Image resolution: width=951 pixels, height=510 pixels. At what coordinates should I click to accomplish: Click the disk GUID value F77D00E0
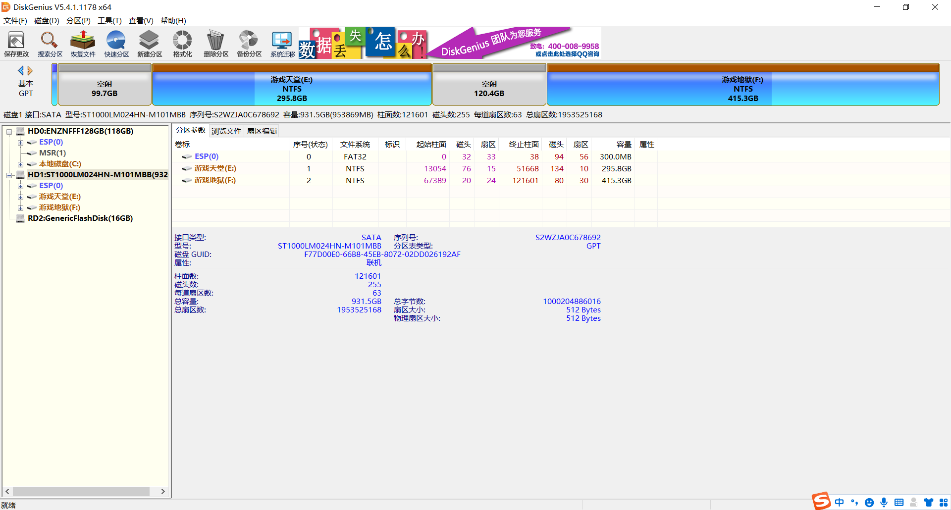[382, 255]
